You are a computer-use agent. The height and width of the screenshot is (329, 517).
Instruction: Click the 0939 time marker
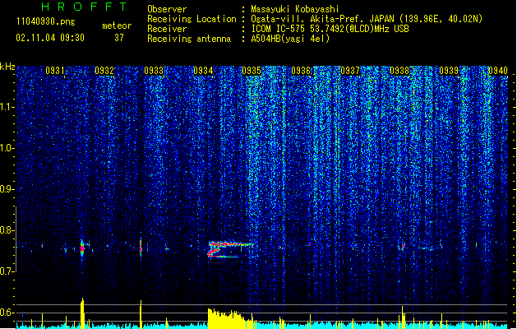tap(449, 71)
